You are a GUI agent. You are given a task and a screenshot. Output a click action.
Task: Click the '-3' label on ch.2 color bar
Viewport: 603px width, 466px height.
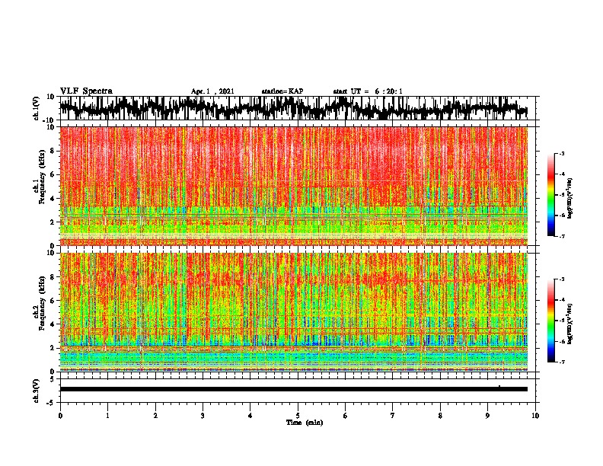[x=561, y=279]
